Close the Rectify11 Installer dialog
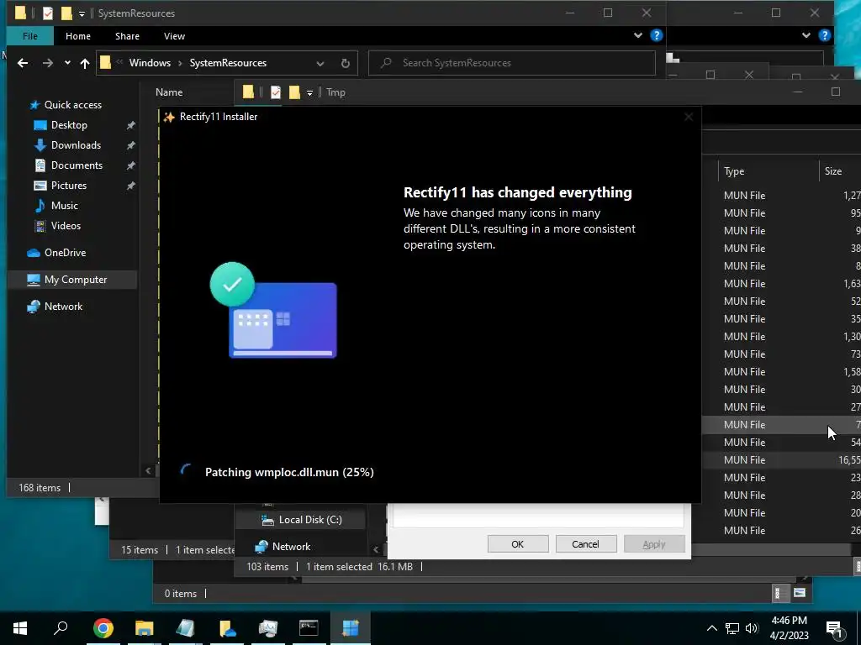The height and width of the screenshot is (645, 861). tap(689, 117)
